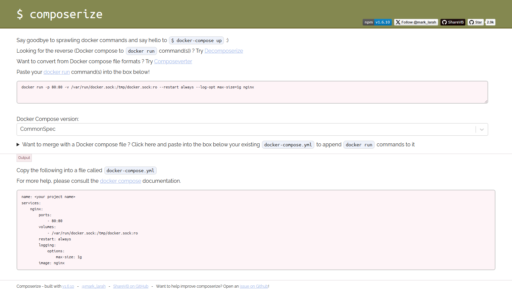Click Follow @mark_larah X button

416,22
